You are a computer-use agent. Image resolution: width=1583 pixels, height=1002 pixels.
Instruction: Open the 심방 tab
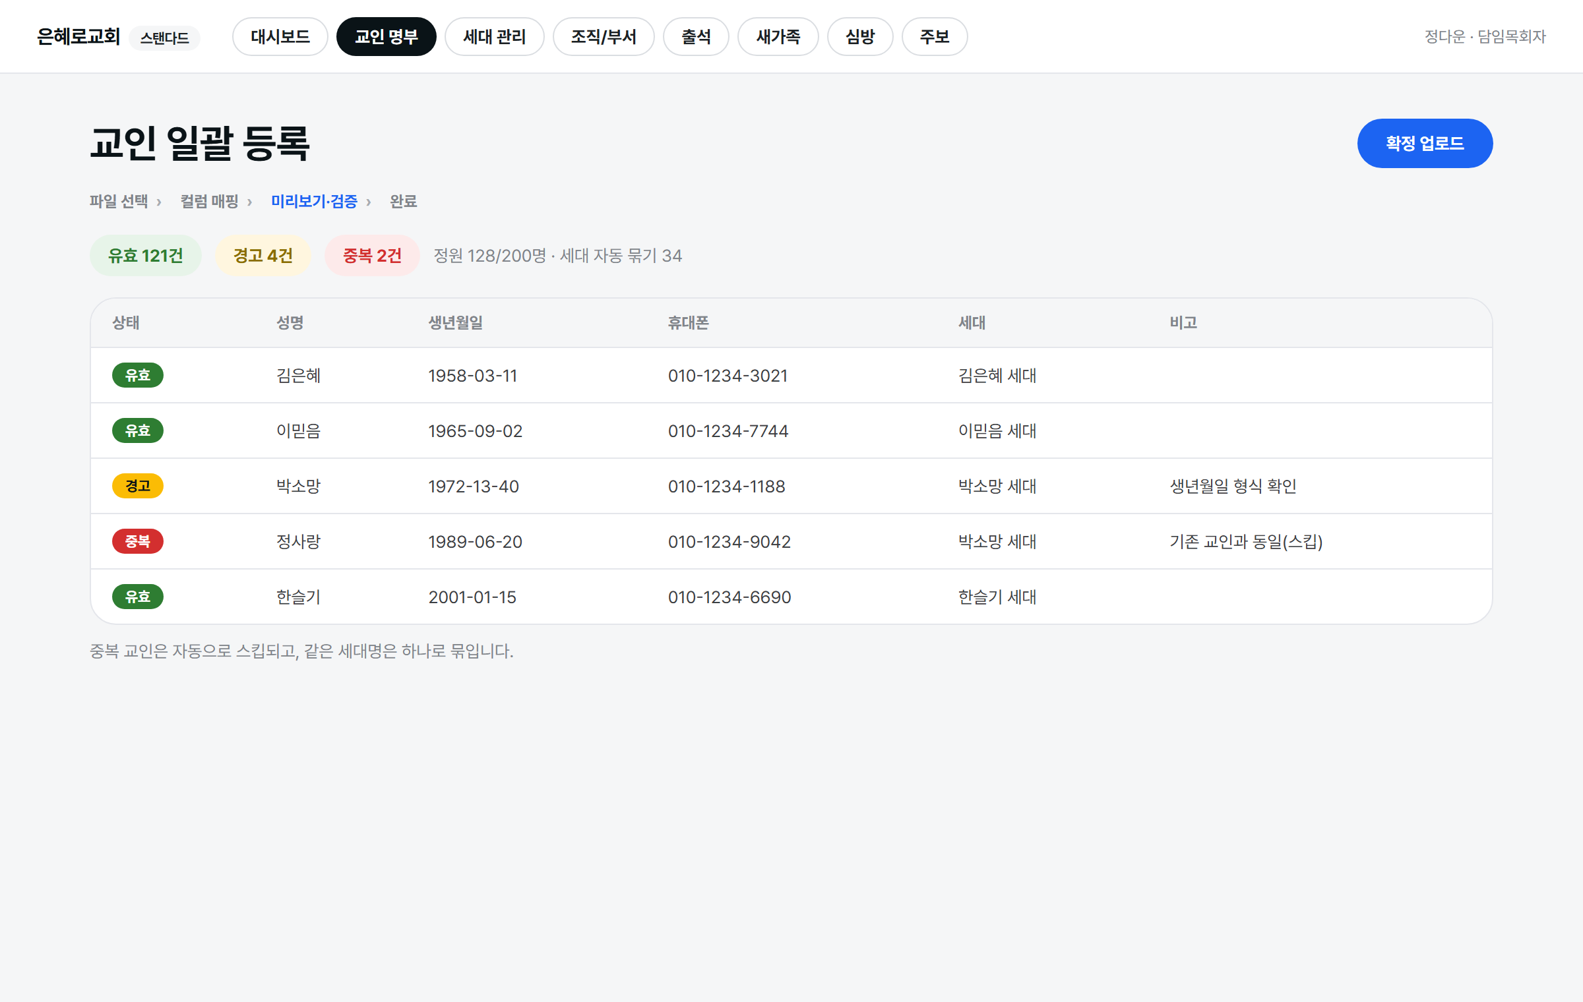tap(860, 37)
